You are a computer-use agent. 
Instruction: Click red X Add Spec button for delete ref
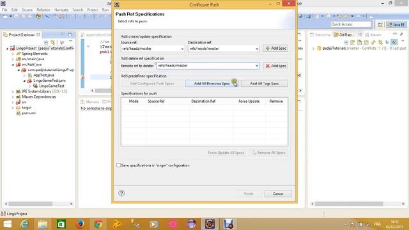point(275,66)
